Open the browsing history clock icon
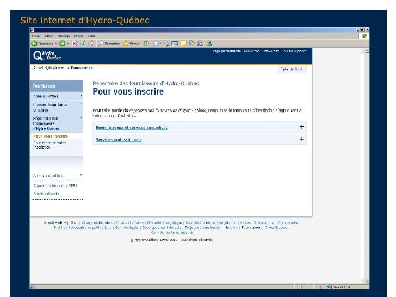 [x=146, y=44]
